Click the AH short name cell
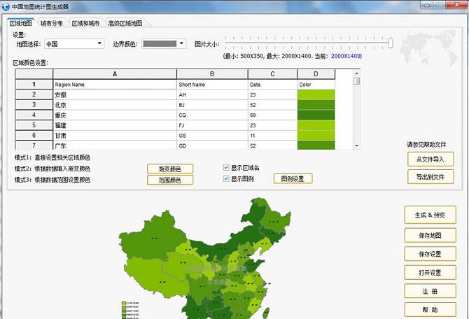 pyautogui.click(x=212, y=94)
